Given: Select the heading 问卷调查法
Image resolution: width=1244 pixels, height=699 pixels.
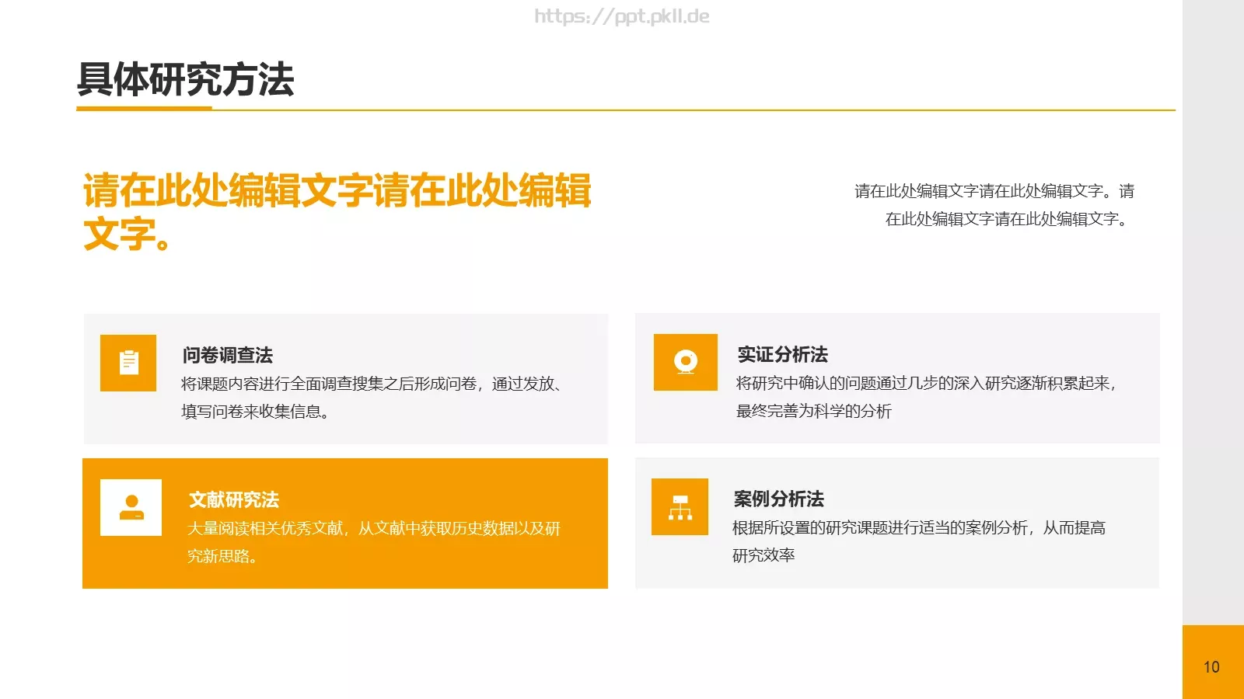Looking at the screenshot, I should click(228, 355).
